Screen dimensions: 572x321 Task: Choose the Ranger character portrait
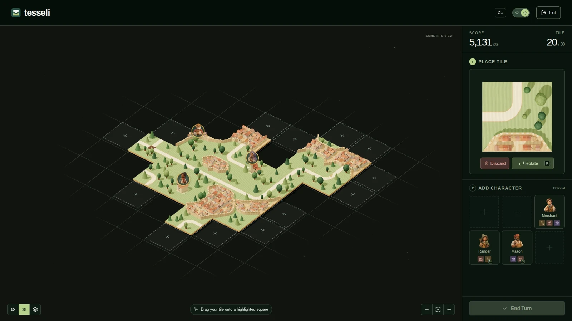[x=484, y=241]
